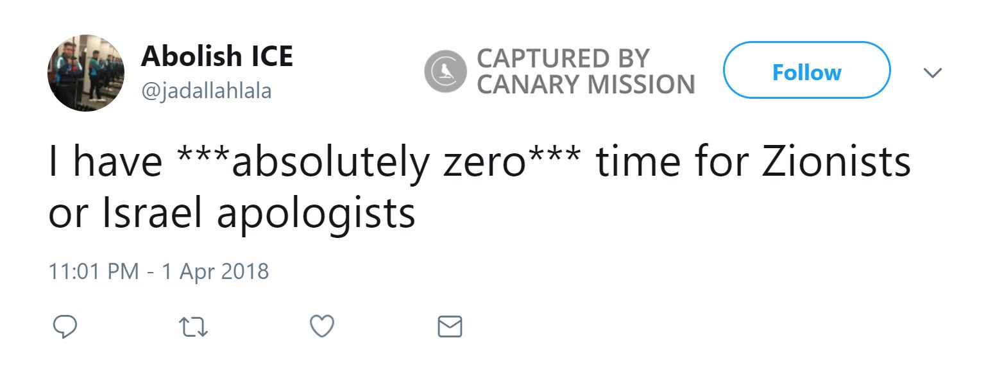Click the "CANARY MISSION" watermark text

click(x=586, y=84)
